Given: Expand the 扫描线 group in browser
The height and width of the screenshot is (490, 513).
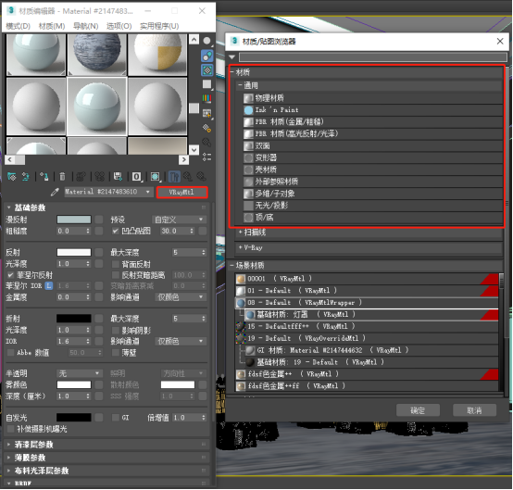Looking at the screenshot, I should click(241, 232).
